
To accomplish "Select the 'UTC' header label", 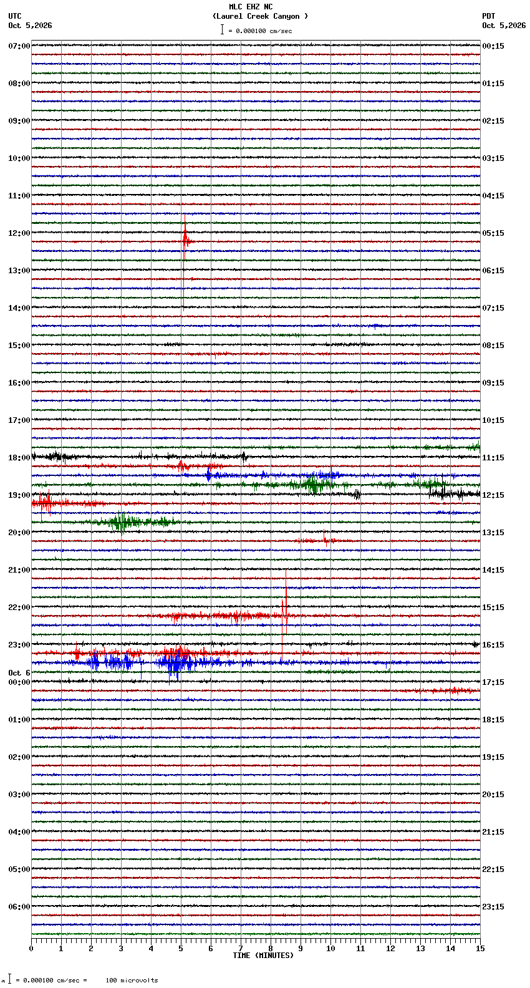I will [x=15, y=16].
